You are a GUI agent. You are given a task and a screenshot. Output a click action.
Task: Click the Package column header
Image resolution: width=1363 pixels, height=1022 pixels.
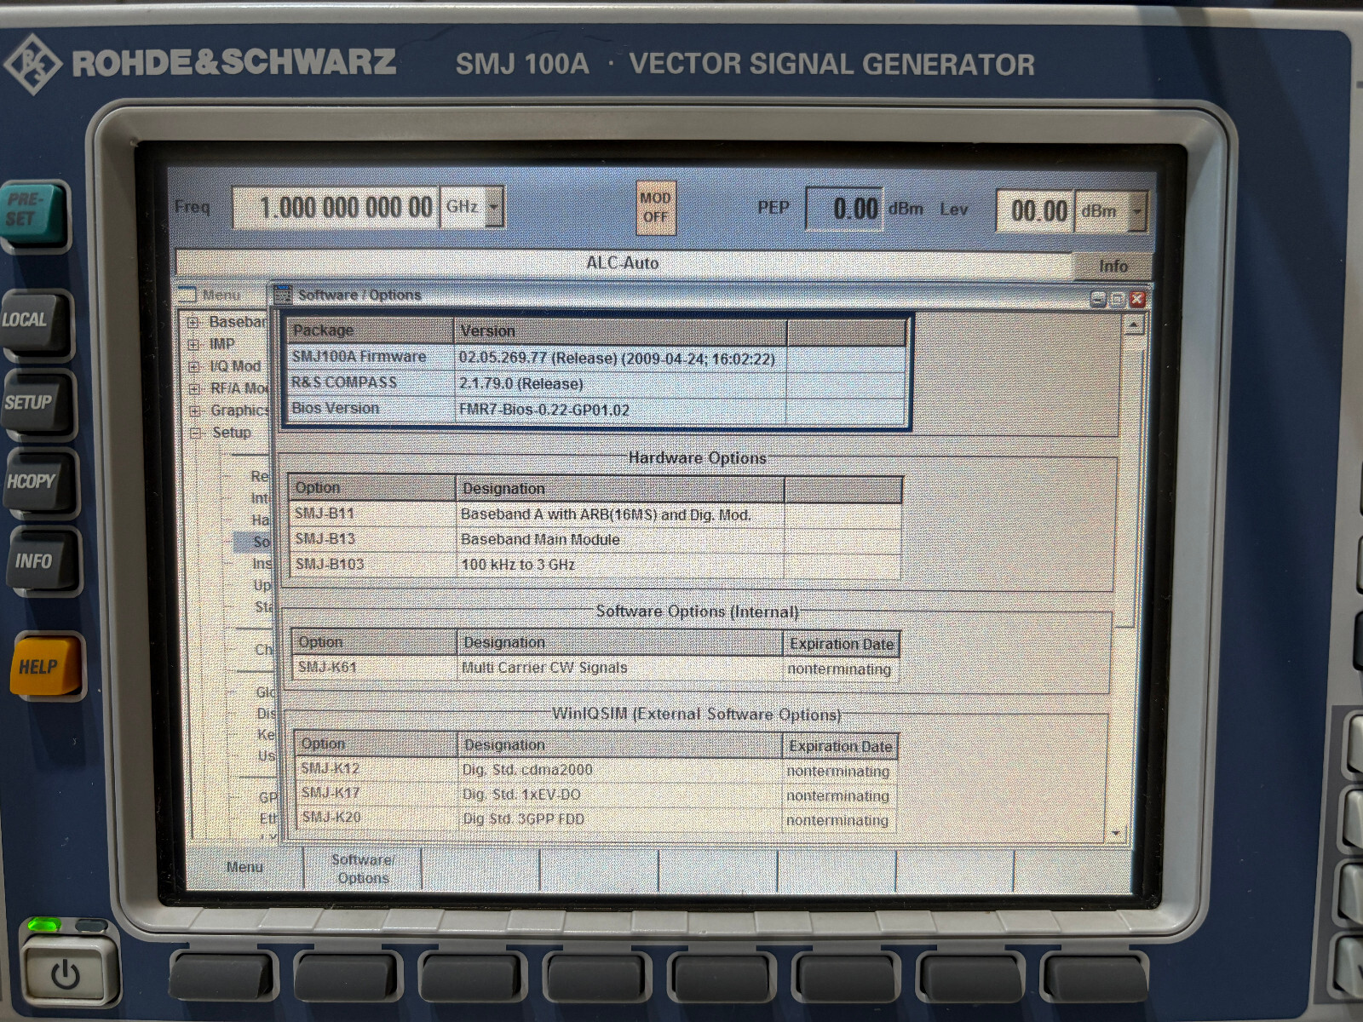click(371, 330)
